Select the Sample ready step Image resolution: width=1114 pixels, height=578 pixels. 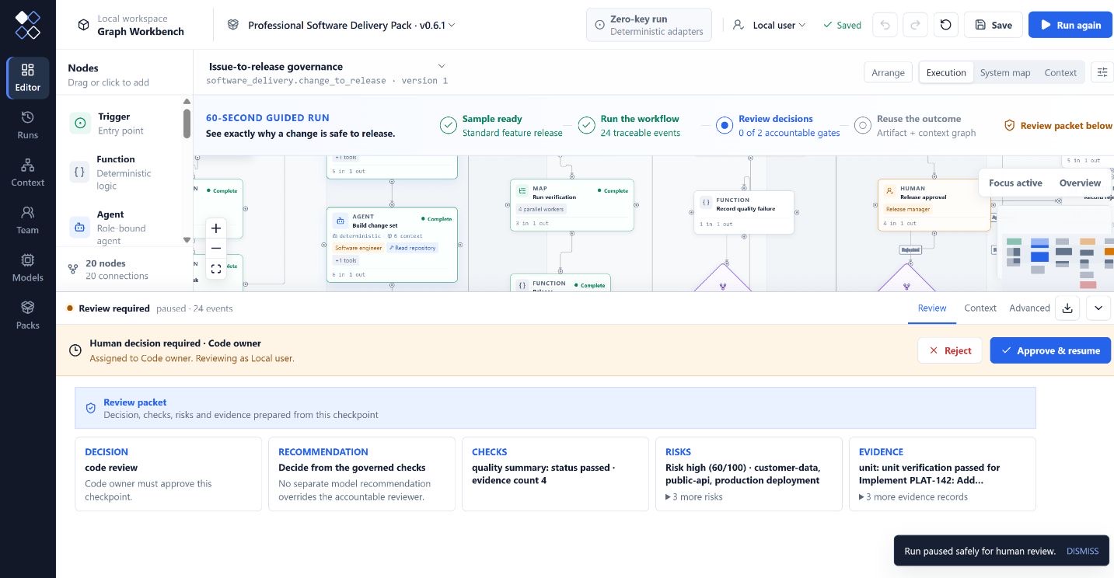(501, 125)
